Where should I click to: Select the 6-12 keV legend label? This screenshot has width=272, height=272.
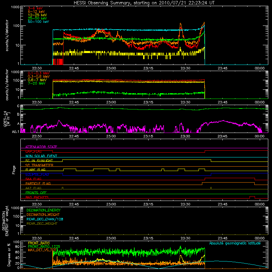tap(36, 12)
